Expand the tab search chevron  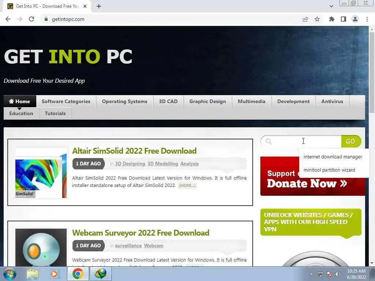coord(331,6)
